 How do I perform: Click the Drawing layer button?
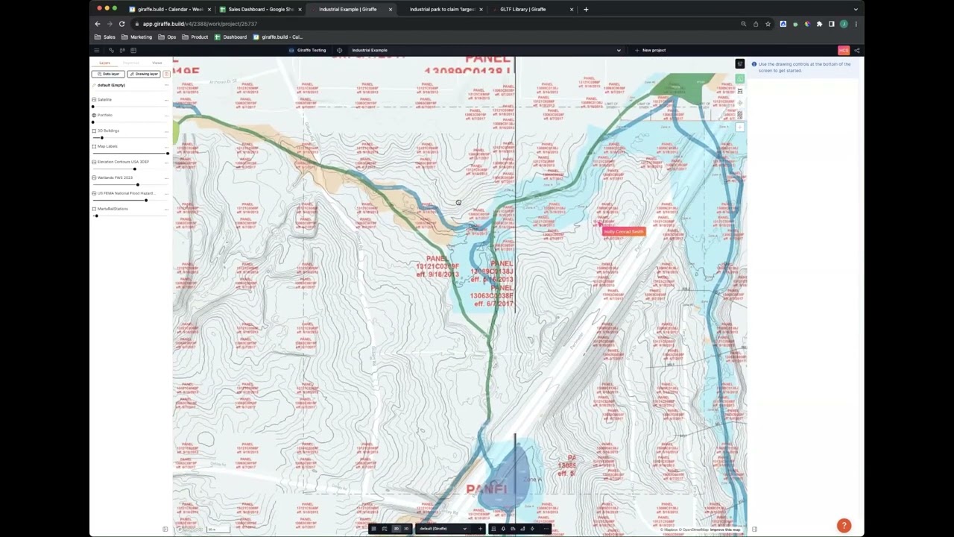coord(144,74)
